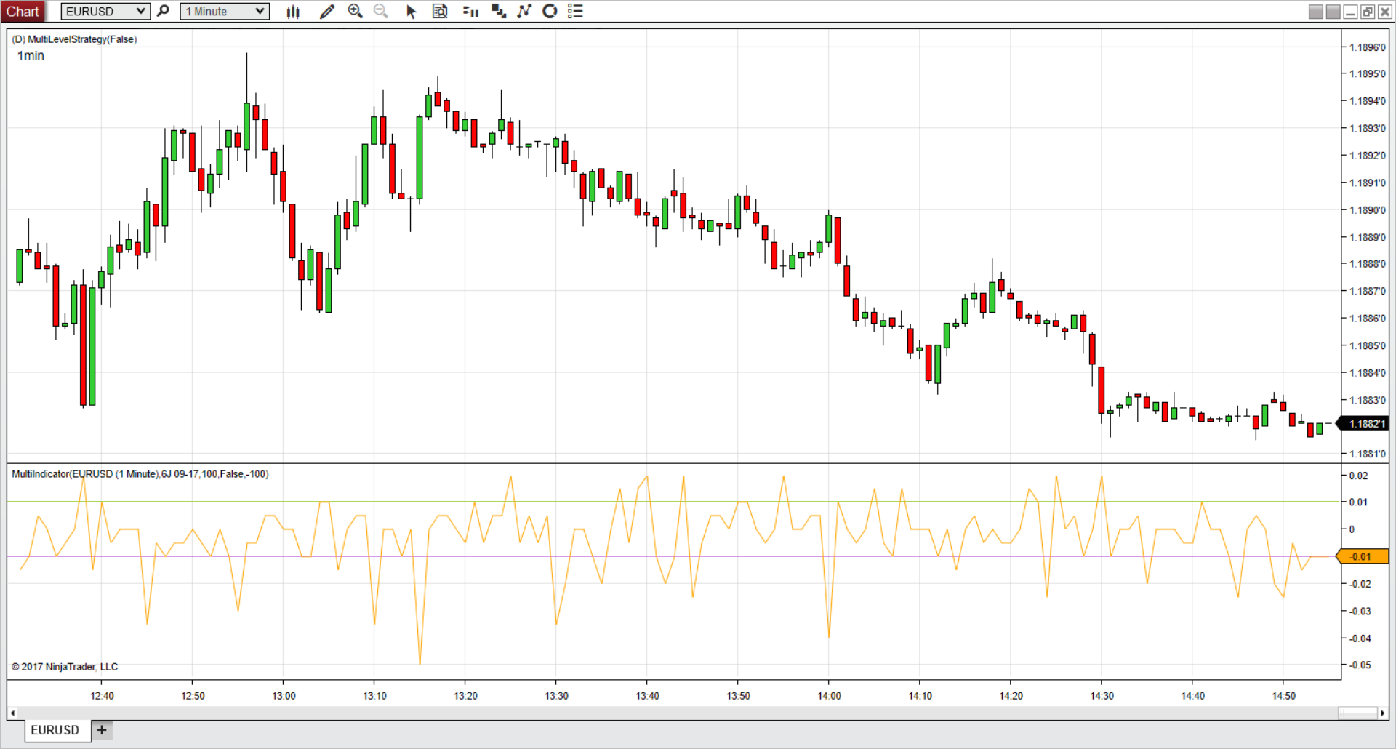Open the Data Box viewer
Screen dimensions: 1396x749
click(440, 11)
